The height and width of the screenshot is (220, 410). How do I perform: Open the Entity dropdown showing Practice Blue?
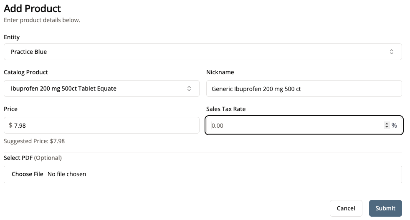point(202,52)
